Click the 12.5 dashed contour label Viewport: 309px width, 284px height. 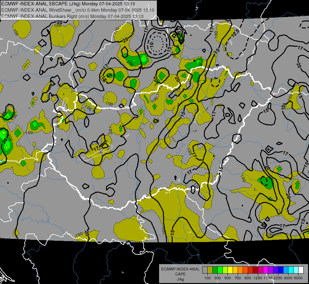[x=235, y=33]
